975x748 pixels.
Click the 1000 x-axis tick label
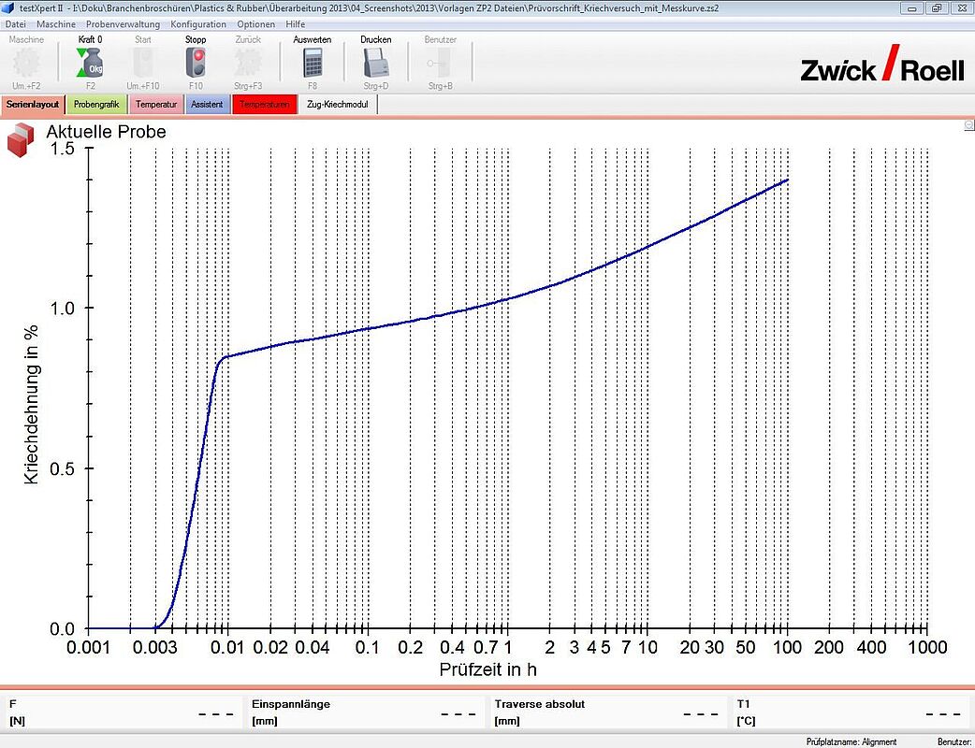926,647
